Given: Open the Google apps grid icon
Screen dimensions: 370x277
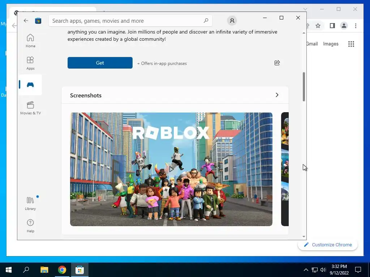Looking at the screenshot, I should click(x=351, y=44).
